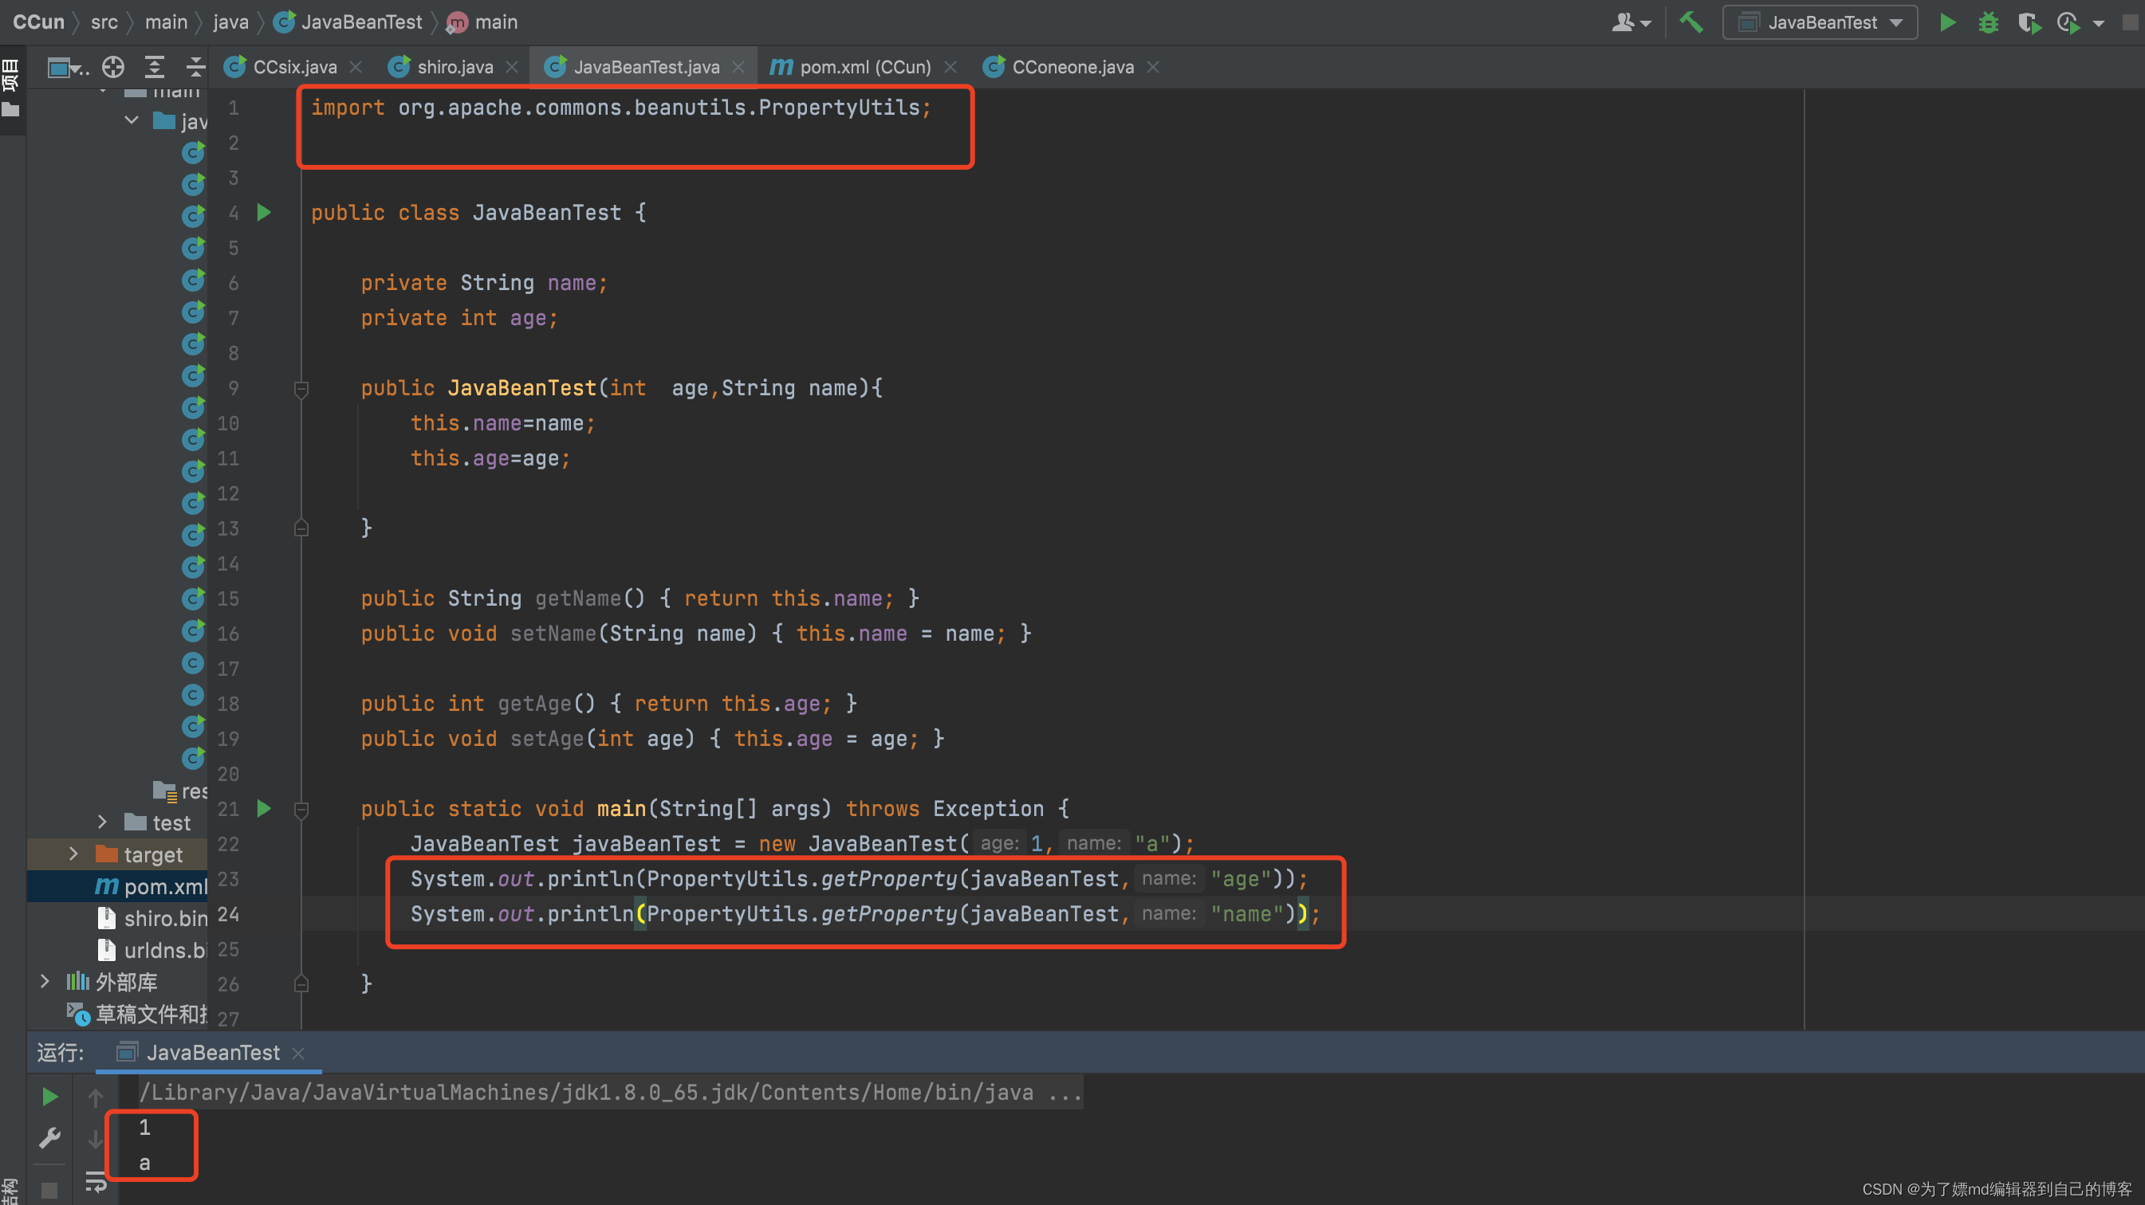Close the CConeone.java tab
This screenshot has width=2145, height=1205.
tap(1152, 67)
